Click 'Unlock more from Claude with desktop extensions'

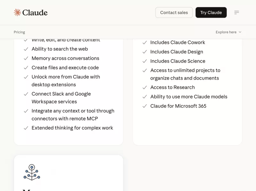pos(66,81)
